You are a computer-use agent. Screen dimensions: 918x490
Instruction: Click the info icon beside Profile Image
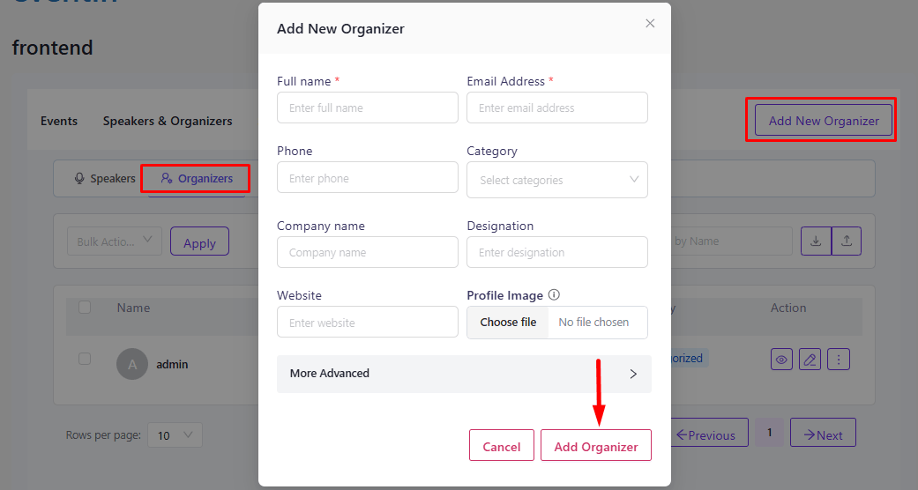pyautogui.click(x=554, y=295)
